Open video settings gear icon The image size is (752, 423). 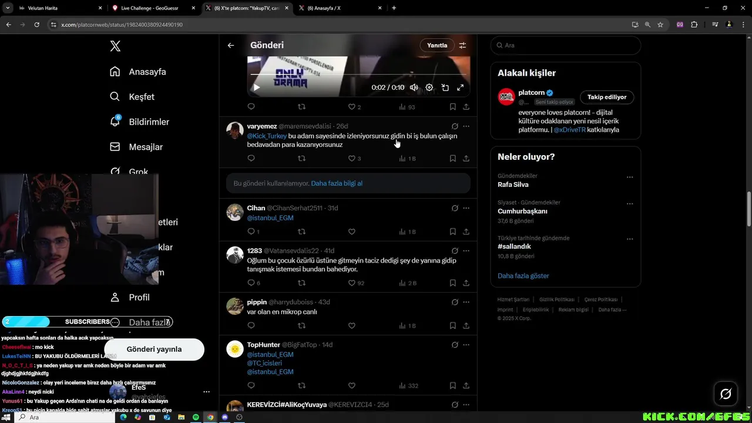(x=429, y=88)
